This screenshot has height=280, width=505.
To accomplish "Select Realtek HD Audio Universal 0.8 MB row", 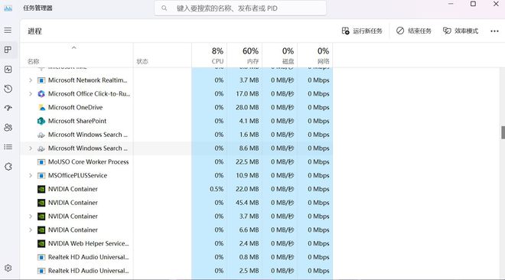I will (x=177, y=257).
